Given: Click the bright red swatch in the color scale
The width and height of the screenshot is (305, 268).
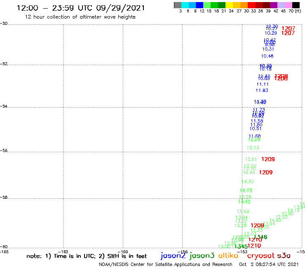Looking at the screenshot, I should pyautogui.click(x=251, y=5).
